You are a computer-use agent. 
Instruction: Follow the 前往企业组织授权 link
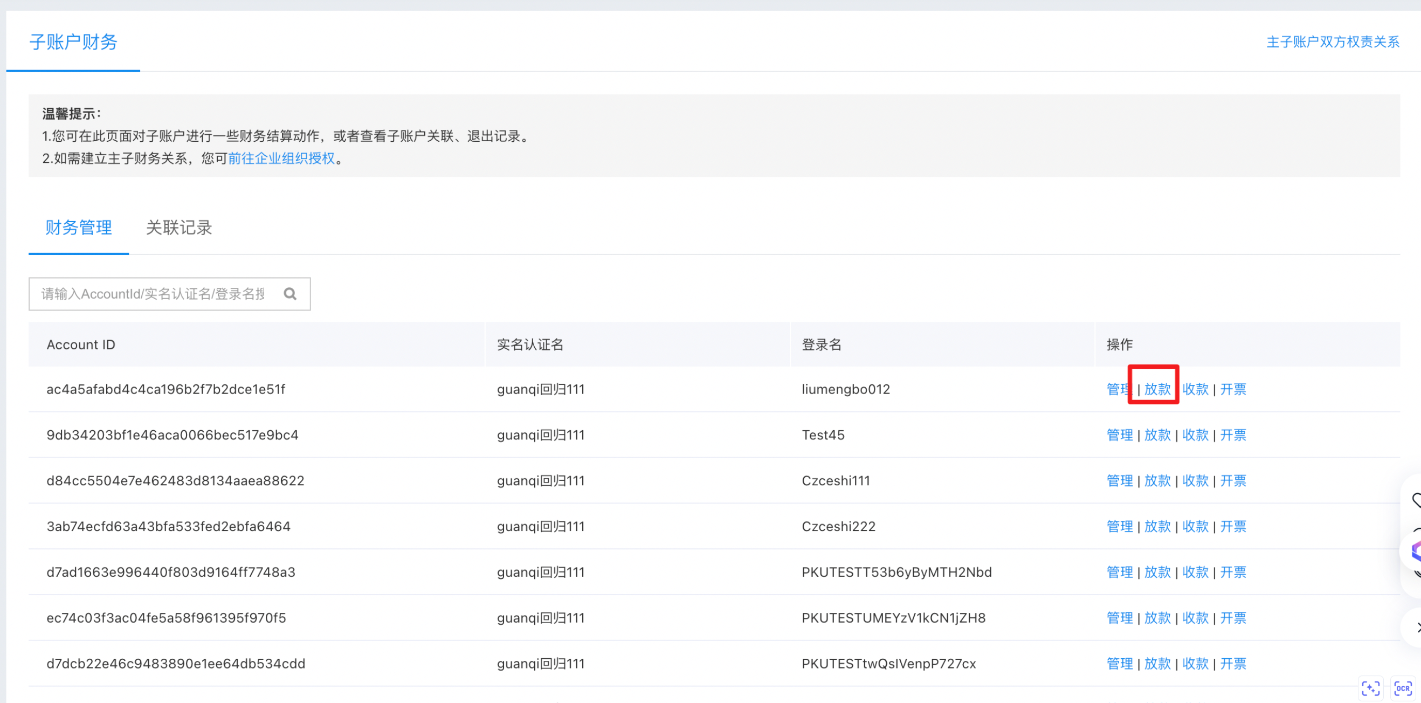click(281, 158)
